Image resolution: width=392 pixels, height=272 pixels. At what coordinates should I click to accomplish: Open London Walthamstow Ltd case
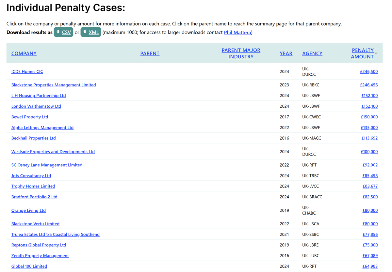tap(36, 106)
